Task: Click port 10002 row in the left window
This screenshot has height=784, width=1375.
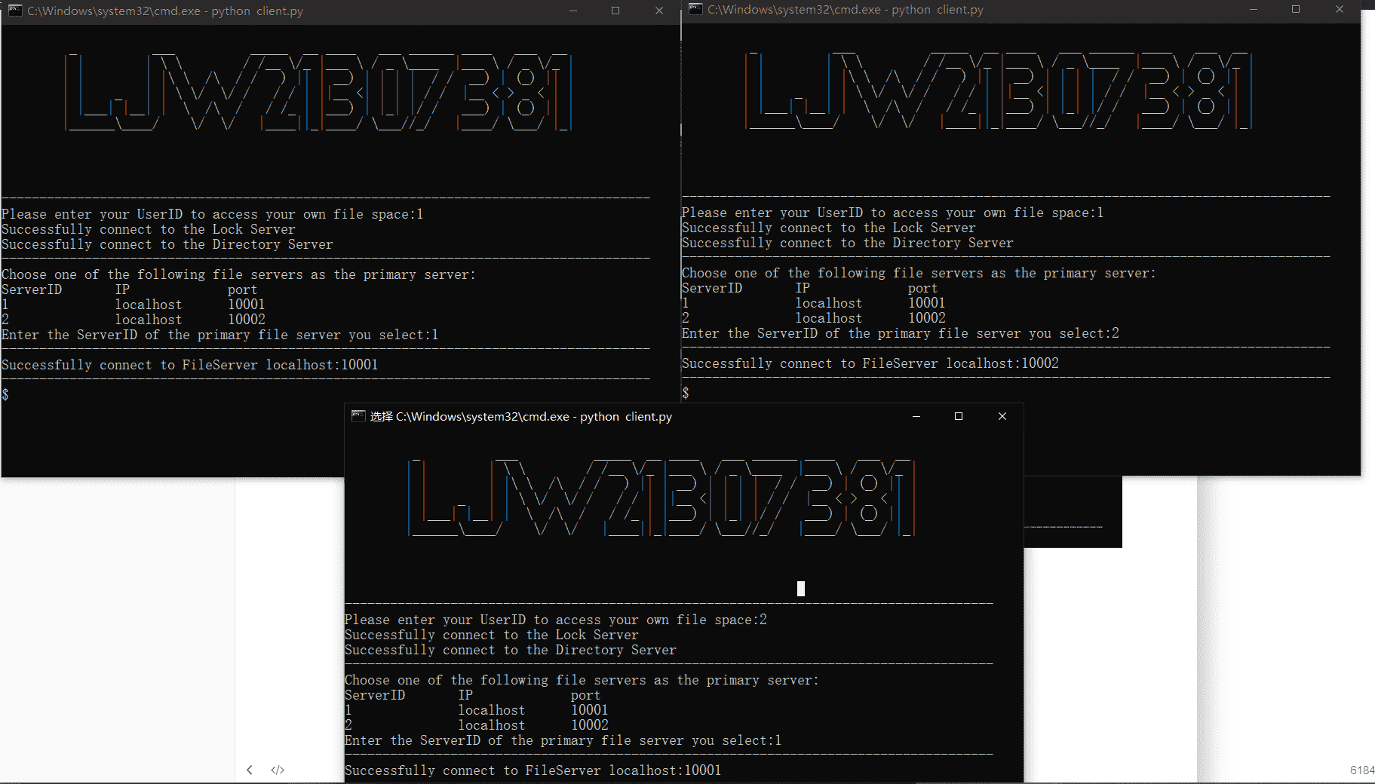Action: click(134, 320)
